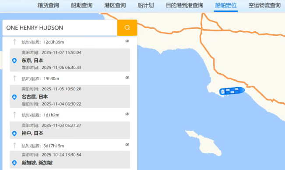Click the departure time 2025-11-05 10:50:28

[x=61, y=89]
